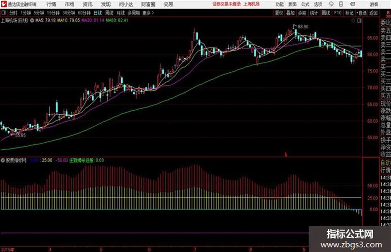Click the 88.90 high price marker
The image size is (391, 252).
(x=303, y=27)
